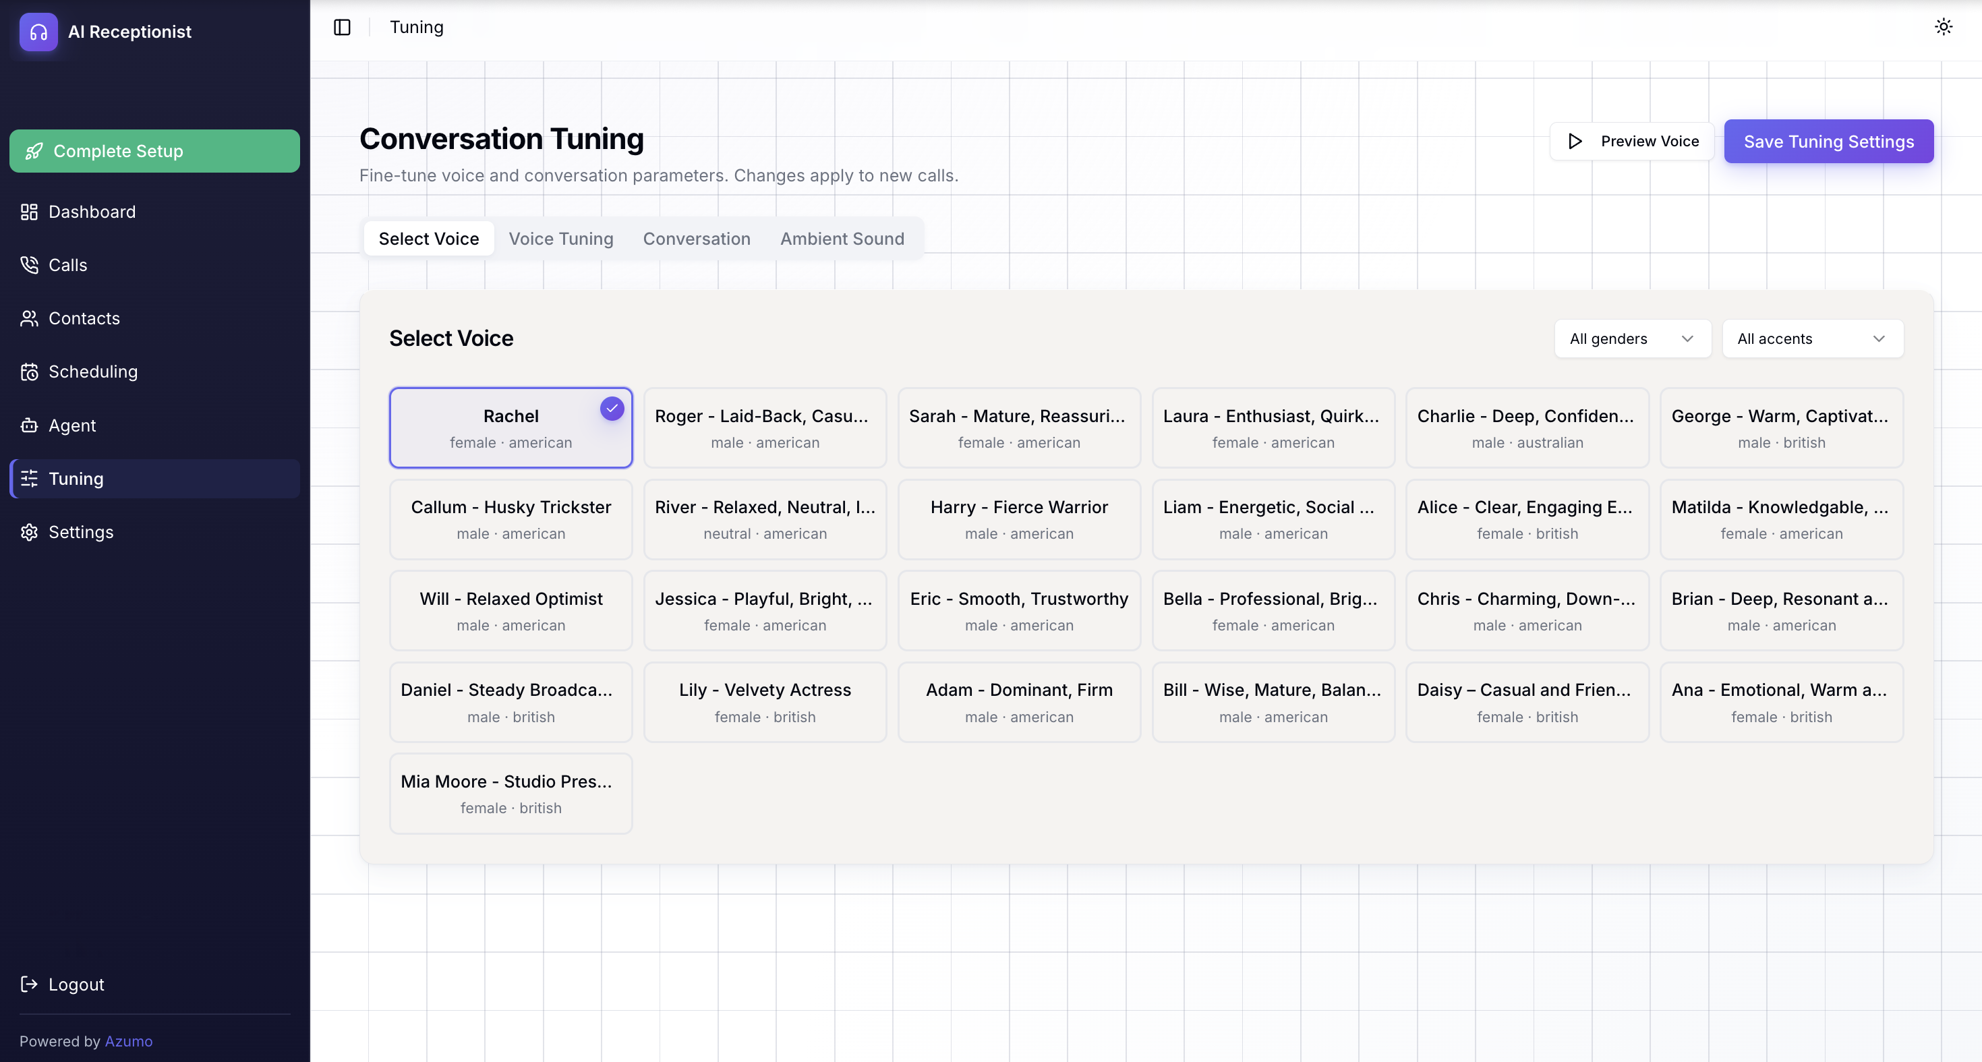The height and width of the screenshot is (1062, 1982).
Task: Open the Agent section icon
Action: [x=29, y=425]
